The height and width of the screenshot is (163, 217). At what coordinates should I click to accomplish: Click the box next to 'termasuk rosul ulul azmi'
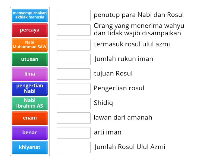pos(74,45)
